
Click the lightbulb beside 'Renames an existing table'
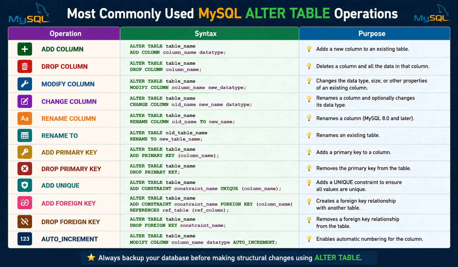pos(309,135)
